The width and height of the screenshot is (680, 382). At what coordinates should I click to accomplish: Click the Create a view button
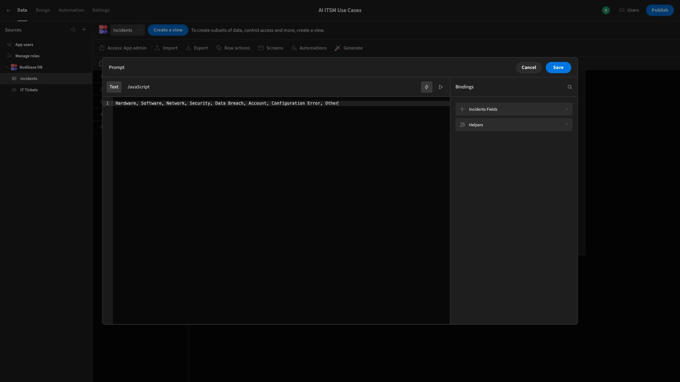tap(168, 30)
